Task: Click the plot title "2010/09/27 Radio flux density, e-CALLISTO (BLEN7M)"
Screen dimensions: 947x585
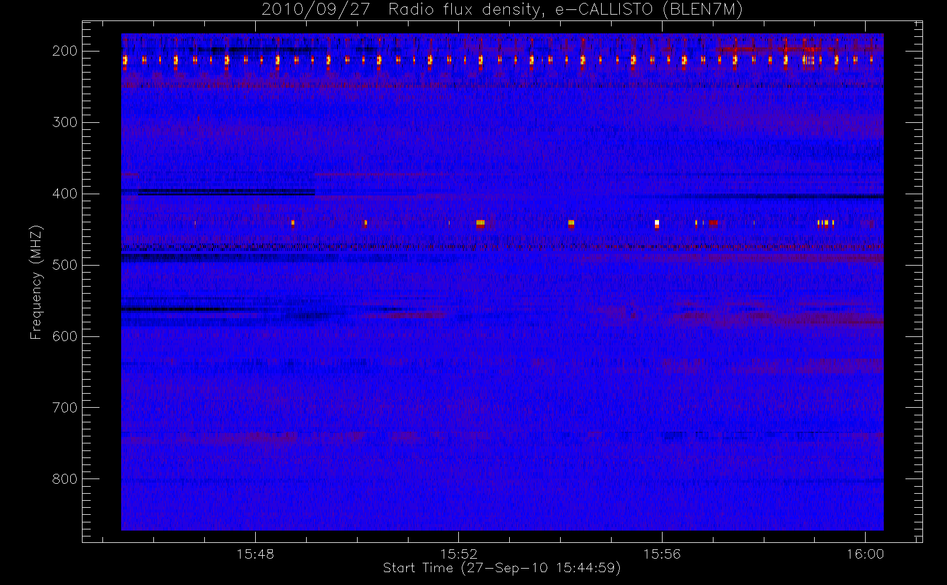Action: (502, 10)
